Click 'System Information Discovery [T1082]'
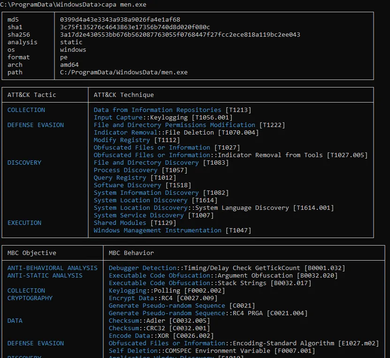Viewport: 390px width, 358px height. (161, 193)
